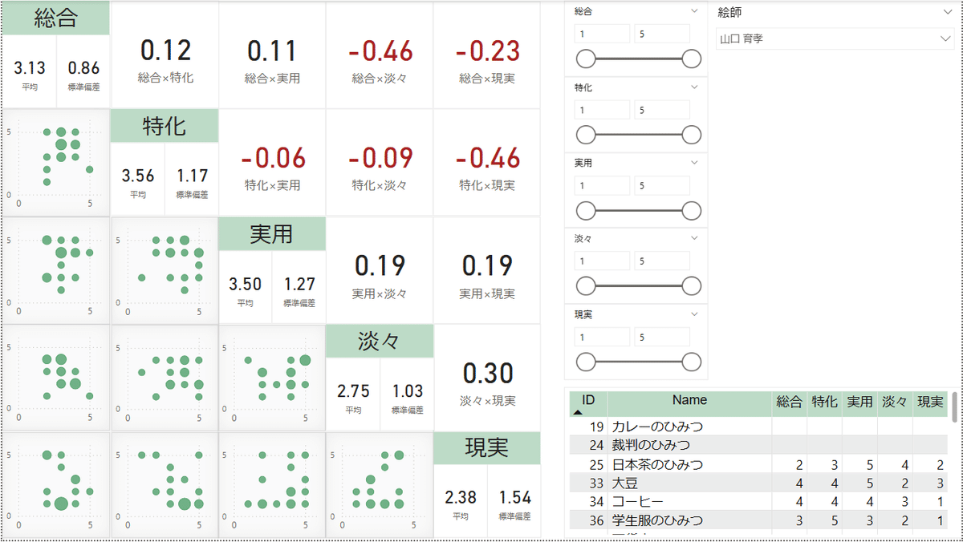Image resolution: width=963 pixels, height=542 pixels.
Task: Open the 絵師 slicer header chevron
Action: (947, 12)
